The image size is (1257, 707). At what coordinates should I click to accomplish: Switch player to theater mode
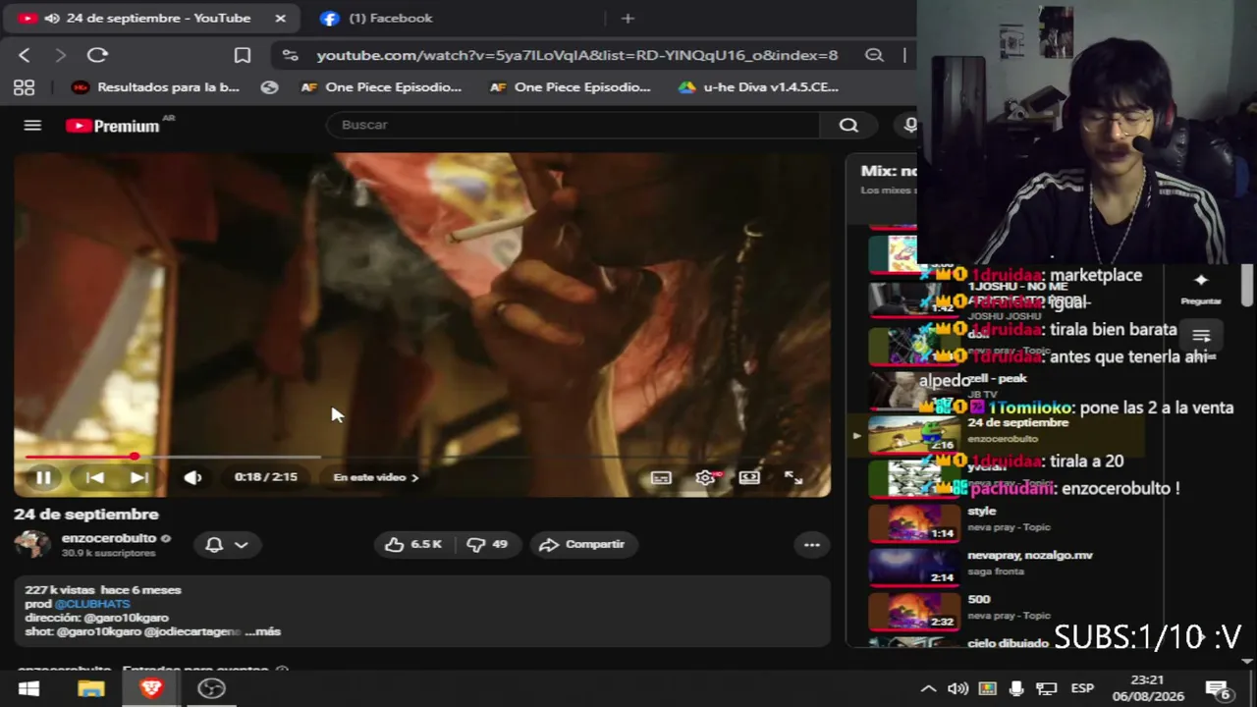[x=749, y=477]
